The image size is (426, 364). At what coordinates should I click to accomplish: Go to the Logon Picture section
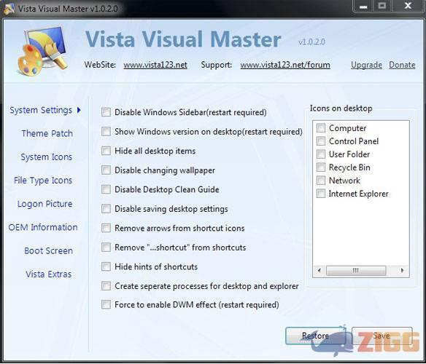tap(44, 204)
